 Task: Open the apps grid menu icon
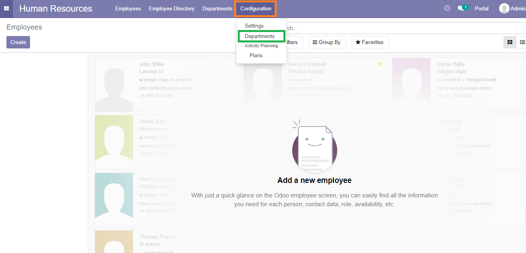tap(6, 8)
